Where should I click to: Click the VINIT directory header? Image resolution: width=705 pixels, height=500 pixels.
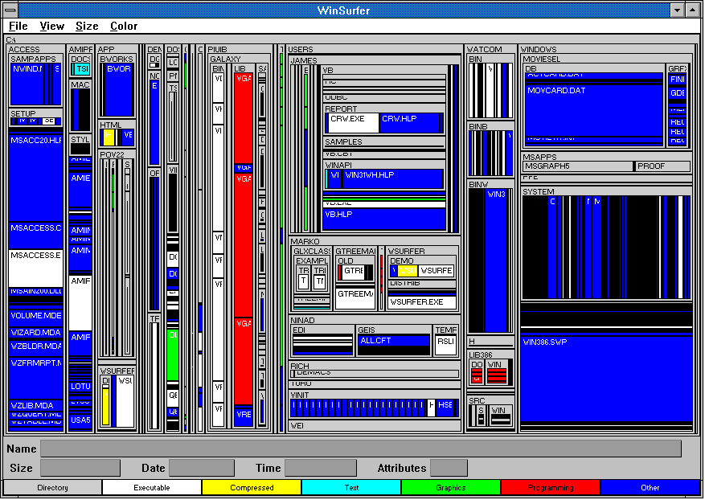(x=300, y=395)
